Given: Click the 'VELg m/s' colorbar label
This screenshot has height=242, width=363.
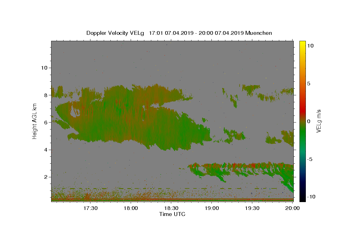Looking at the screenshot, I should tap(319, 121).
